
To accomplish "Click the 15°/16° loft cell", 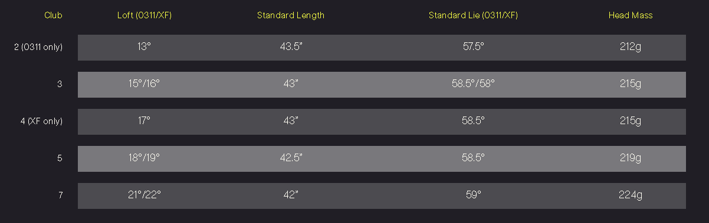I will pyautogui.click(x=145, y=84).
